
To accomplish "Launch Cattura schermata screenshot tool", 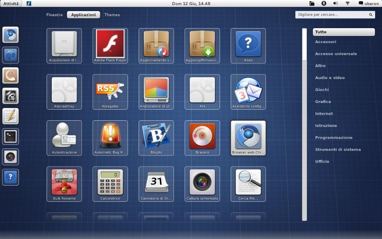I will (202, 184).
